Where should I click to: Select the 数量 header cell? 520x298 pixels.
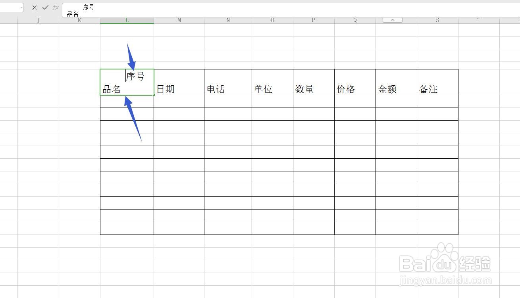pyautogui.click(x=313, y=82)
